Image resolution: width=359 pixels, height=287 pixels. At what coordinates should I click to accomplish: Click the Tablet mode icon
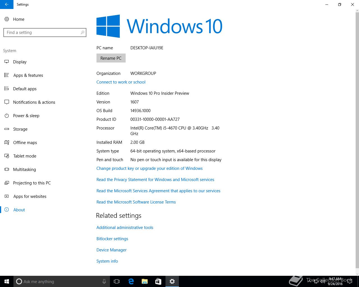7,156
